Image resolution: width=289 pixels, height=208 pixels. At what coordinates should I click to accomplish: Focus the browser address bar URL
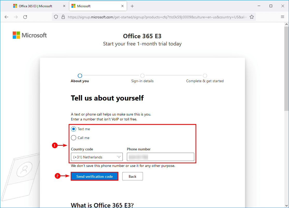click(x=157, y=17)
